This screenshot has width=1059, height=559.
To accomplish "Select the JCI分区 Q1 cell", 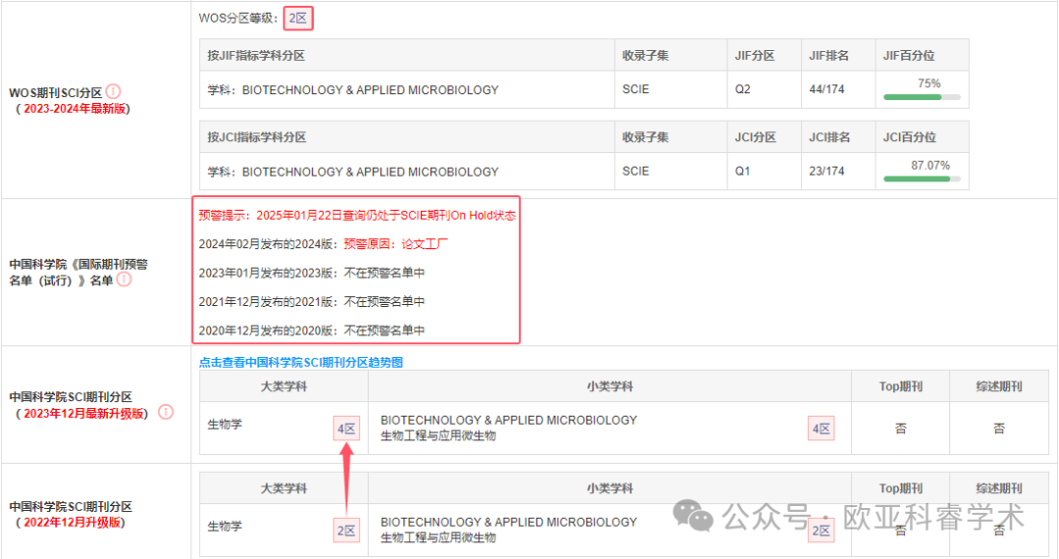I will tap(764, 171).
